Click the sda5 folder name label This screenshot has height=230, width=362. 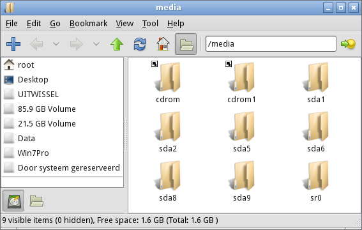242,149
